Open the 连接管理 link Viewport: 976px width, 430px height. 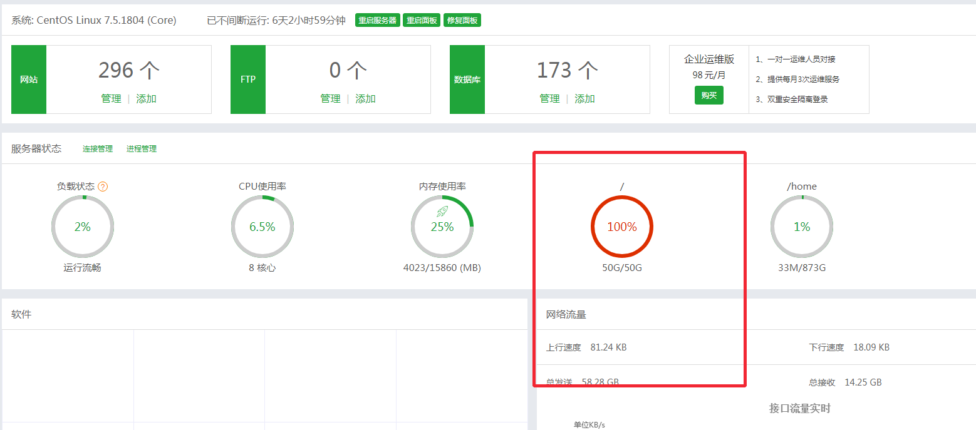tap(98, 149)
